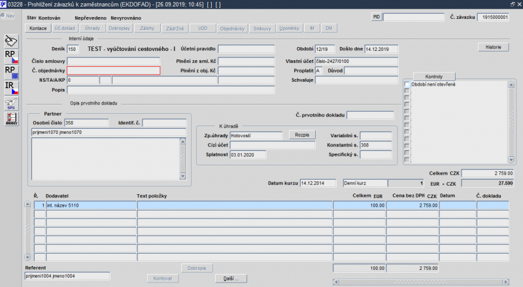Click the down arrow of Kontroly scrollbar
The width and height of the screenshot is (523, 287).
pos(511,160)
